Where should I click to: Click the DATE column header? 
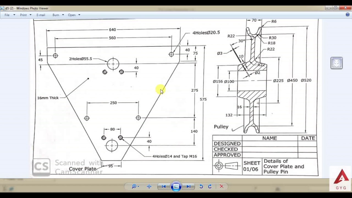pos(308,138)
